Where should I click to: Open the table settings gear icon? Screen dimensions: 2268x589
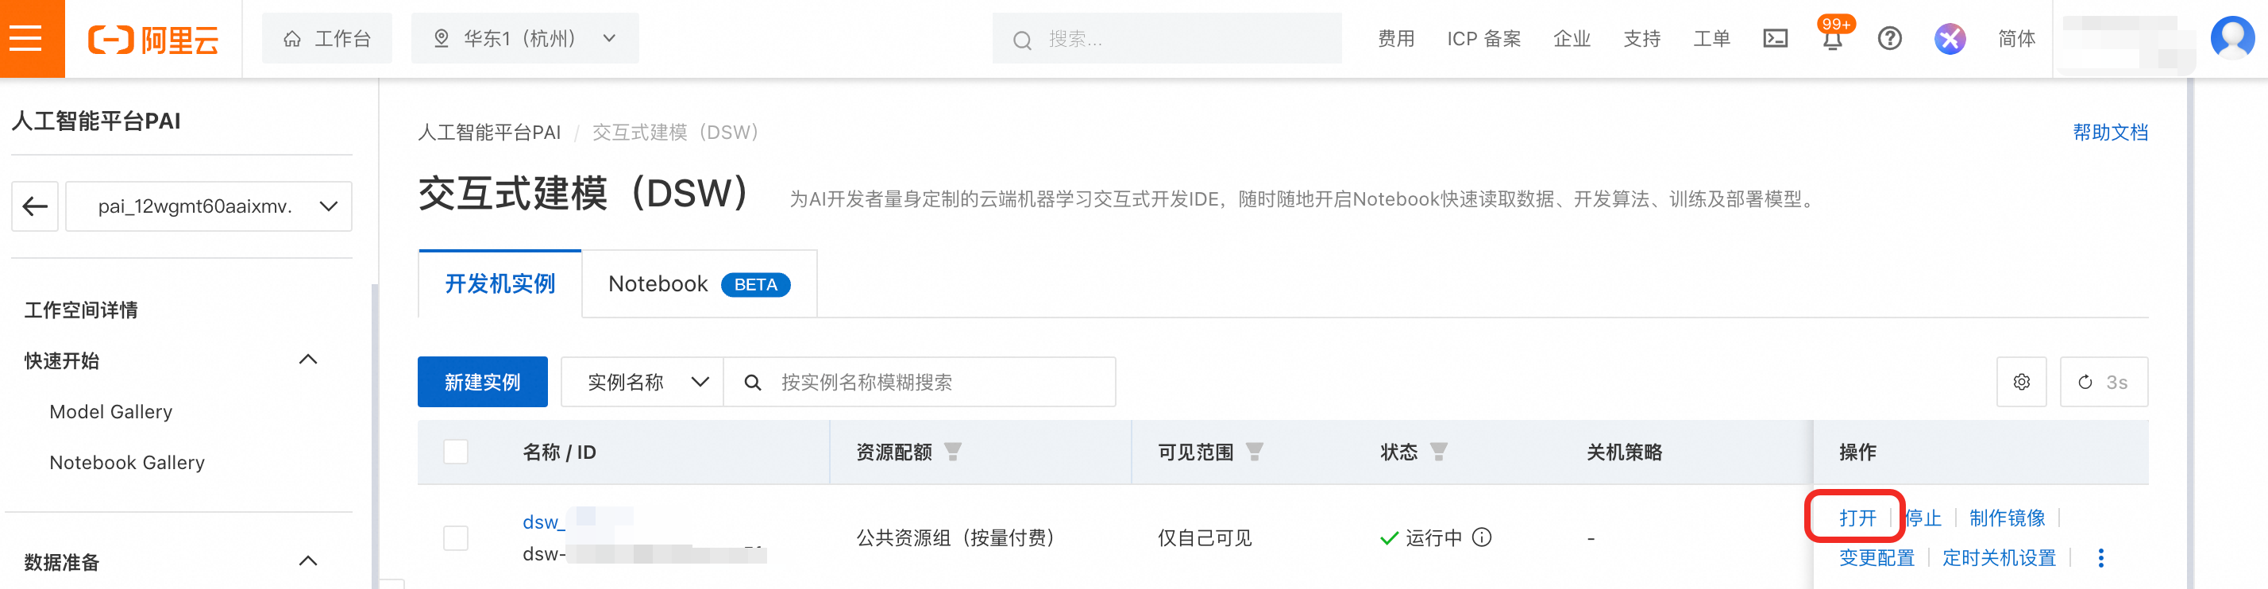tap(2022, 381)
